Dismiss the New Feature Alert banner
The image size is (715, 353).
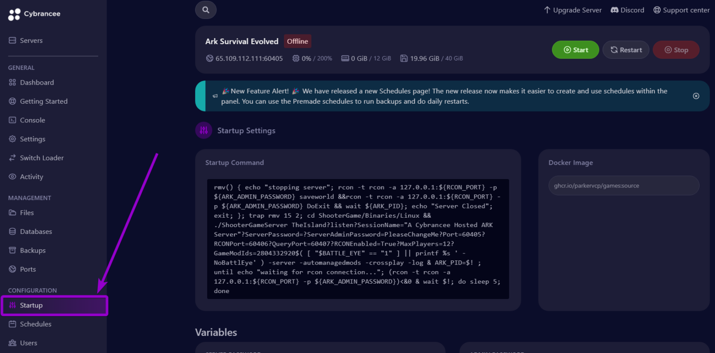pos(696,96)
